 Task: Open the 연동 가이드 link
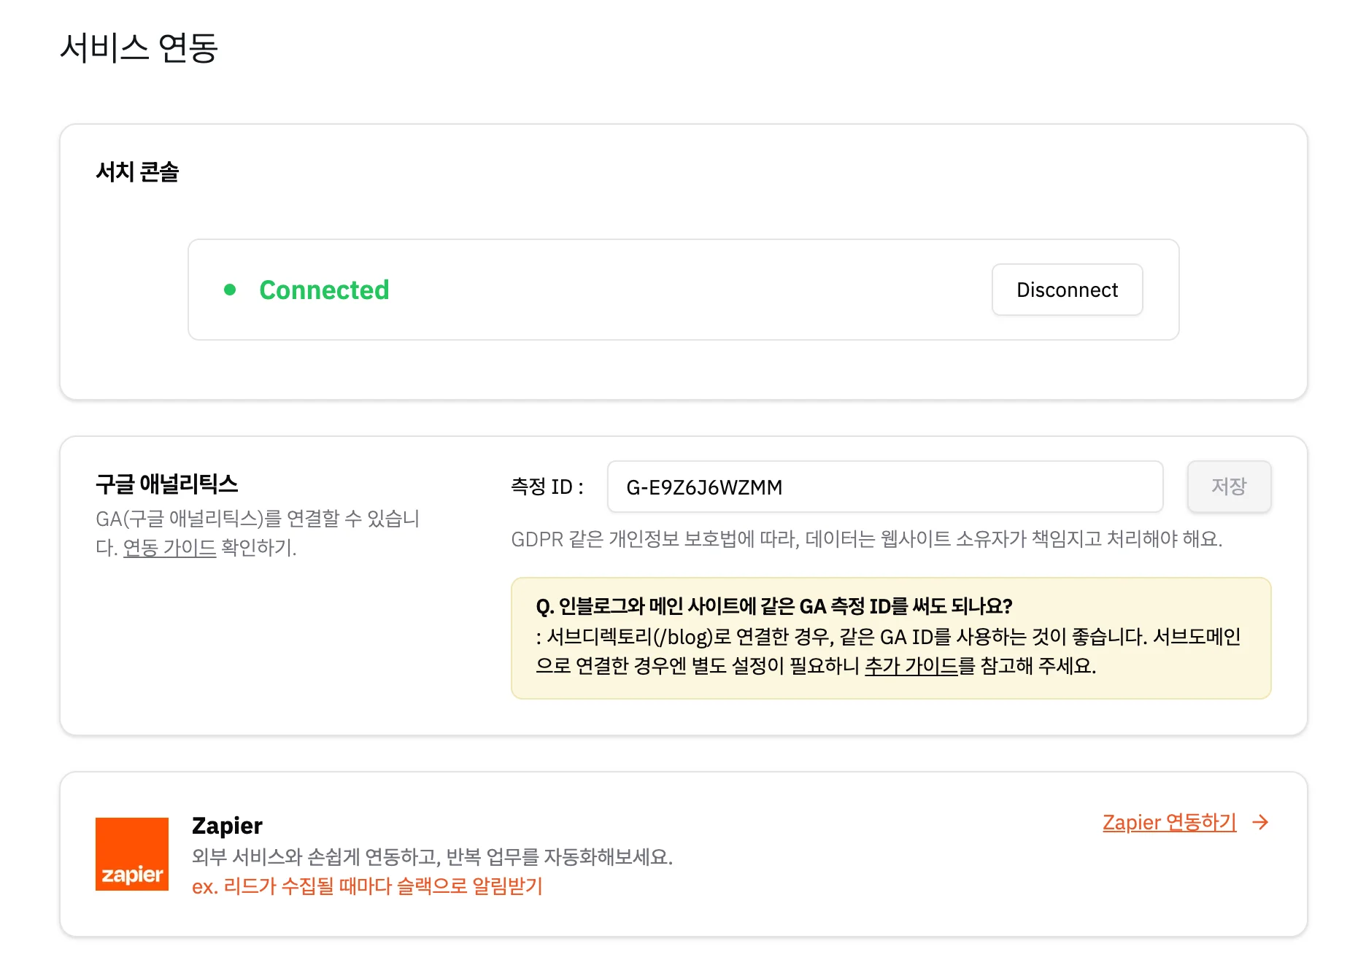click(169, 548)
